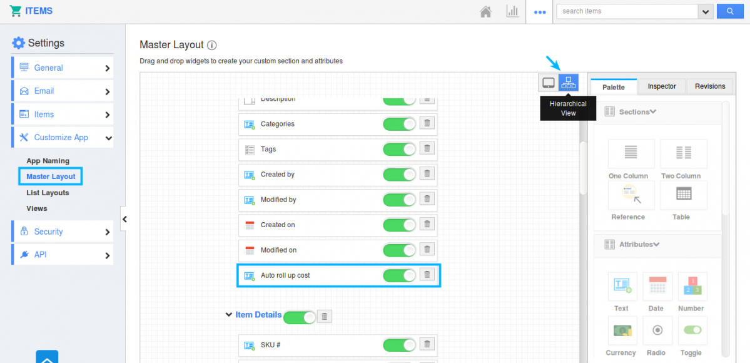Click the blue search button
The width and height of the screenshot is (750, 363).
pos(730,11)
